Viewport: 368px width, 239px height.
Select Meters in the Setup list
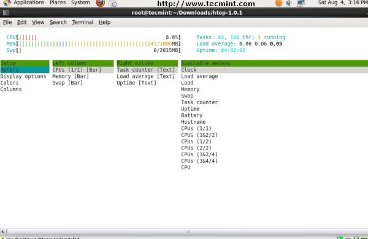point(25,70)
